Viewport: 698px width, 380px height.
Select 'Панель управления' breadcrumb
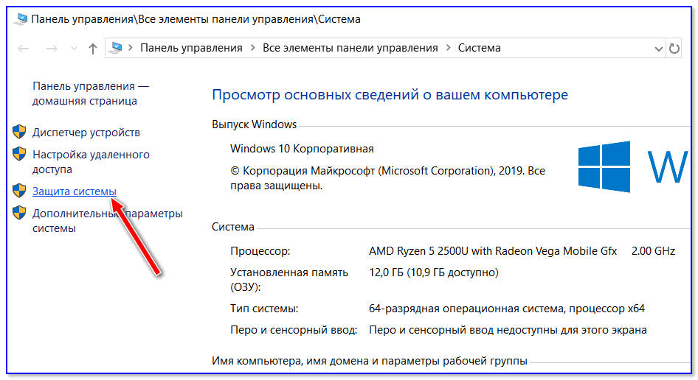(x=191, y=48)
